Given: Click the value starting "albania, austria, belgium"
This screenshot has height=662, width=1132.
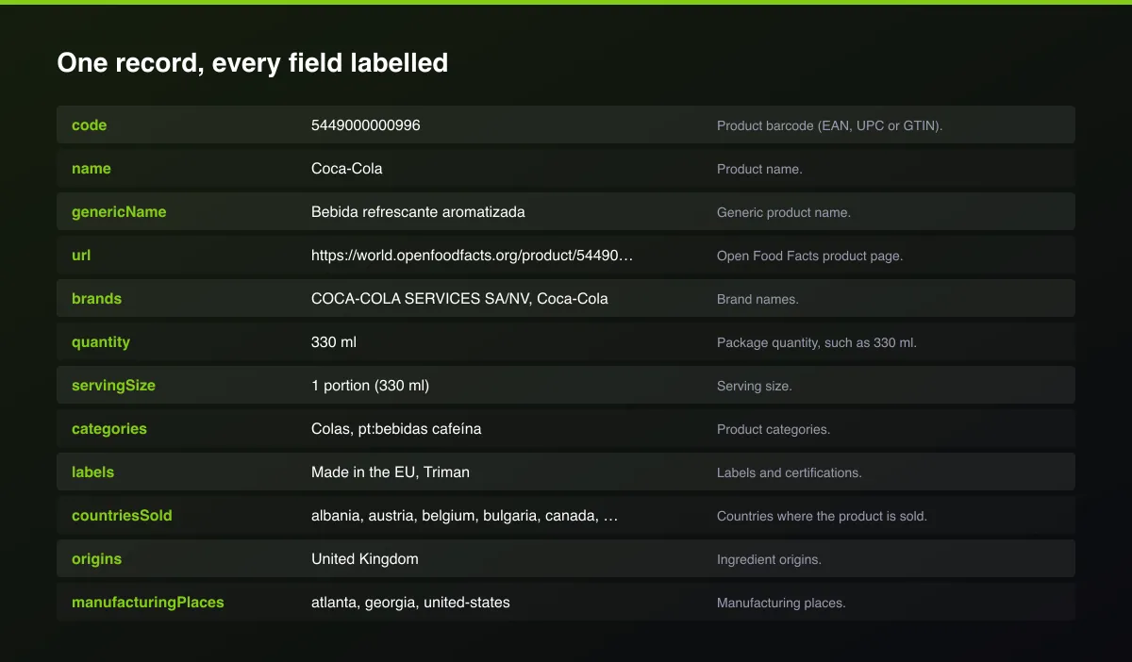Looking at the screenshot, I should coord(465,516).
